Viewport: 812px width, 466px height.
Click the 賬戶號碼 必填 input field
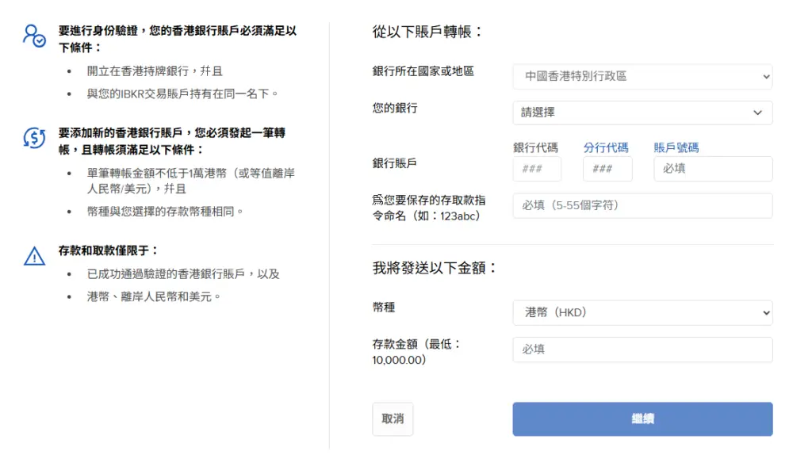713,169
